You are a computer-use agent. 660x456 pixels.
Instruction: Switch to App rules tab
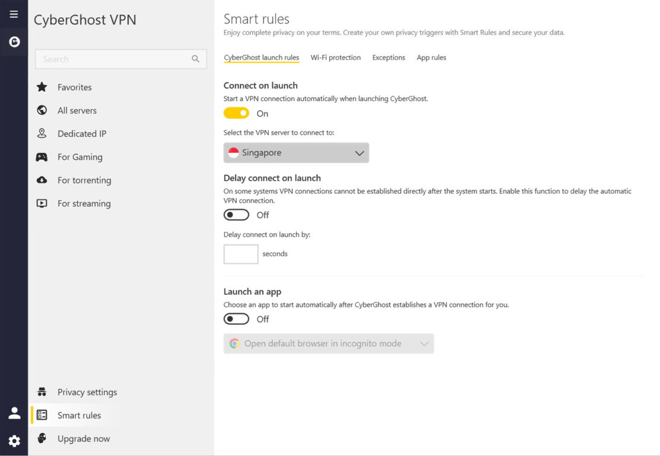(x=431, y=57)
